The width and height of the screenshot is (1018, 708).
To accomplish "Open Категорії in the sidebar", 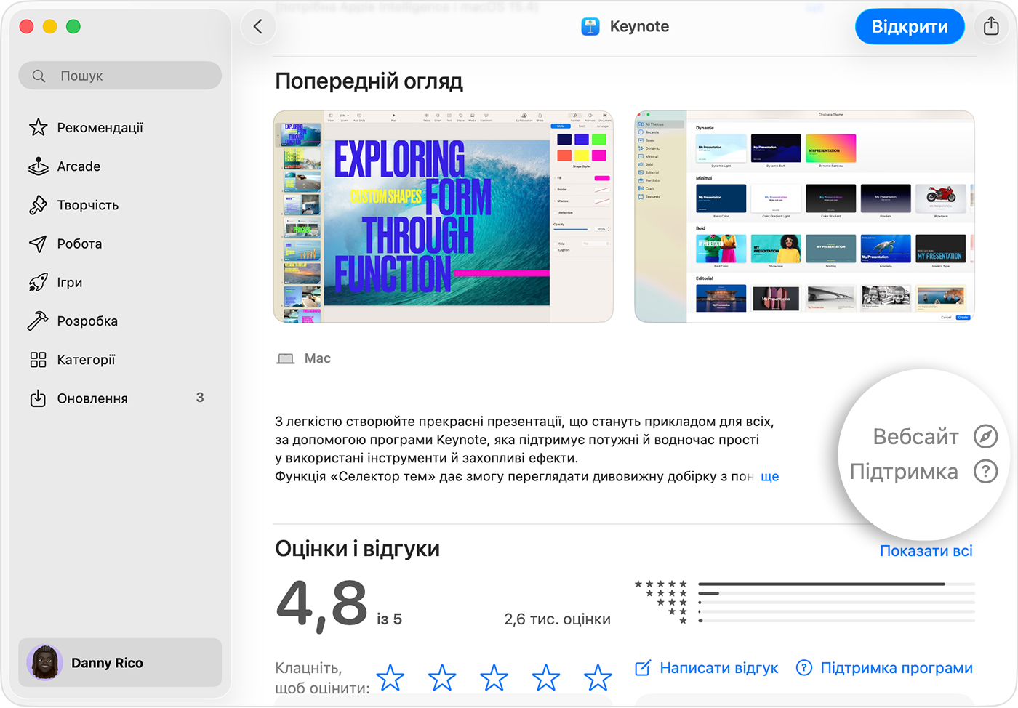I will tap(87, 359).
